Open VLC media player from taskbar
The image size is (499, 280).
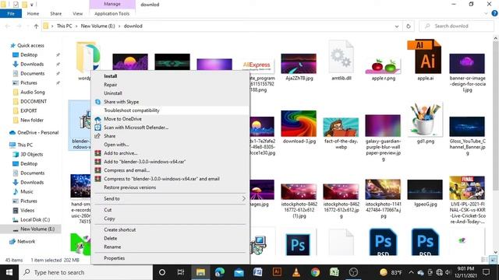pyautogui.click(x=296, y=272)
